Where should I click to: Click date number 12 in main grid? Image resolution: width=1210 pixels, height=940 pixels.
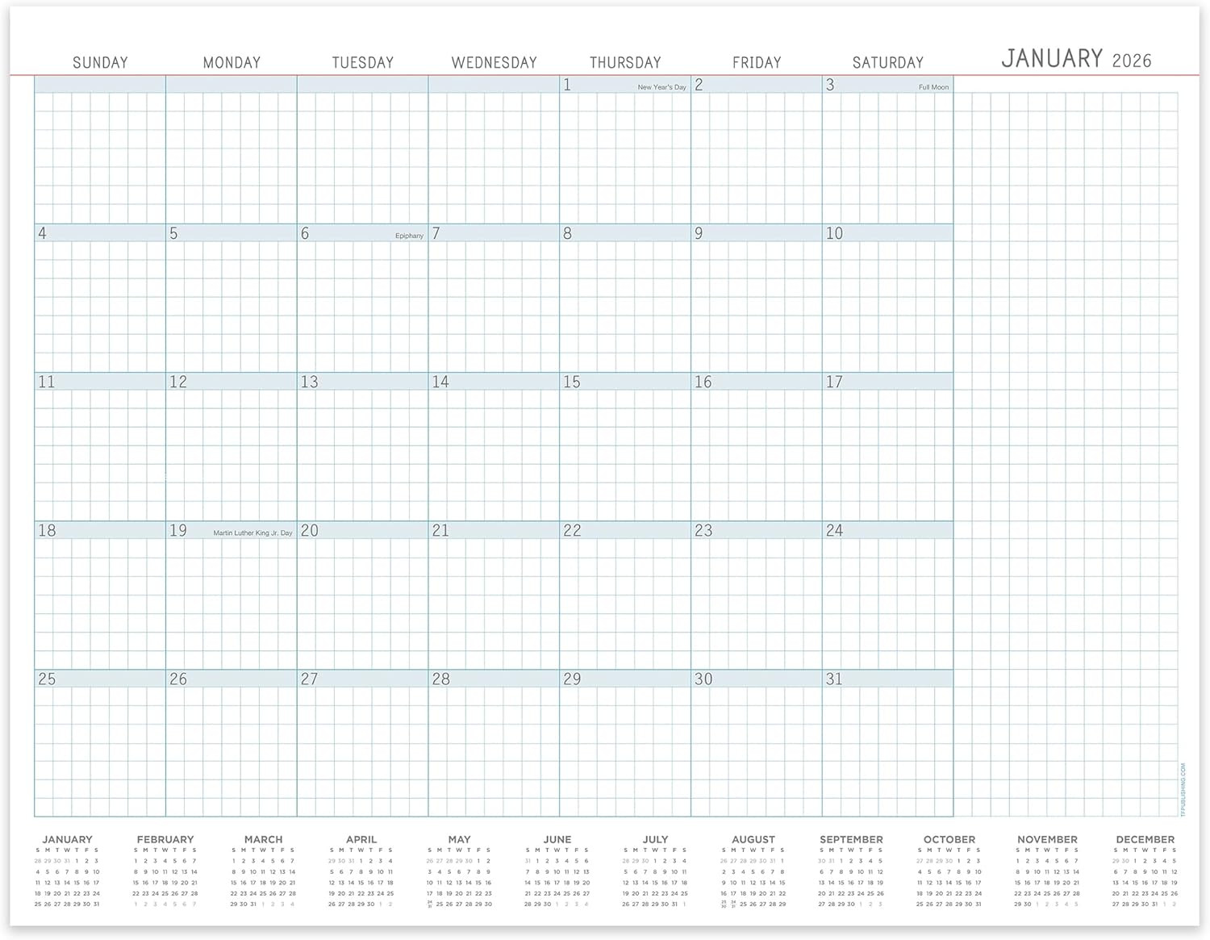pos(178,382)
